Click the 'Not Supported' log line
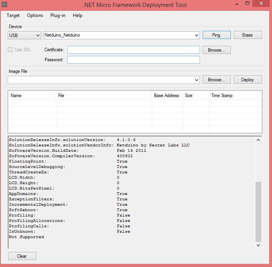The image size is (272, 267). [26, 237]
